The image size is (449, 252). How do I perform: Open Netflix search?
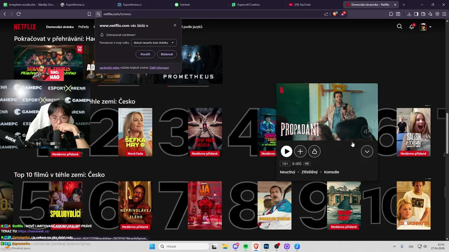[x=400, y=27]
